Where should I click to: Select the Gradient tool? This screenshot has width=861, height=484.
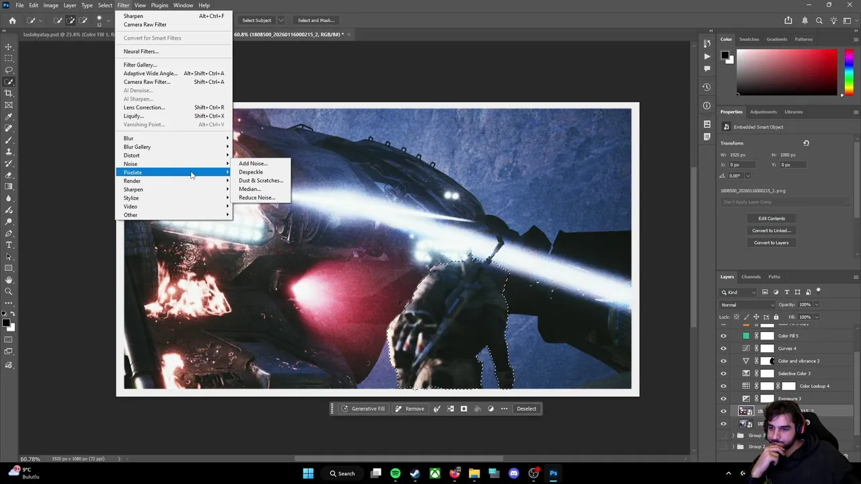(x=9, y=187)
